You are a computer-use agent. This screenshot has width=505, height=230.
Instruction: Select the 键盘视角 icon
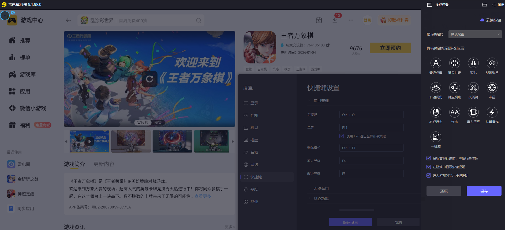tap(455, 88)
